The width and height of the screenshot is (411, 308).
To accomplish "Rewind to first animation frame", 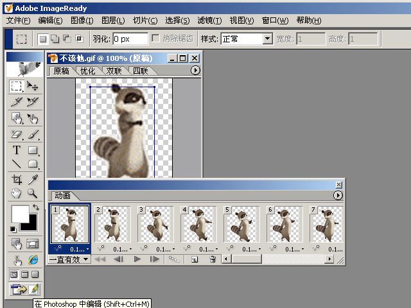I will click(x=100, y=259).
